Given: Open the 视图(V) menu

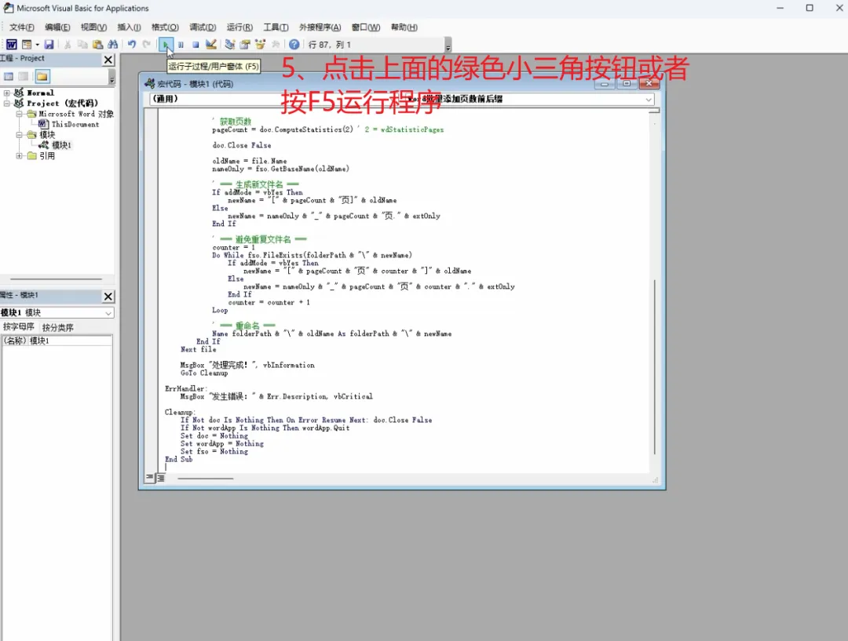Looking at the screenshot, I should pos(93,27).
